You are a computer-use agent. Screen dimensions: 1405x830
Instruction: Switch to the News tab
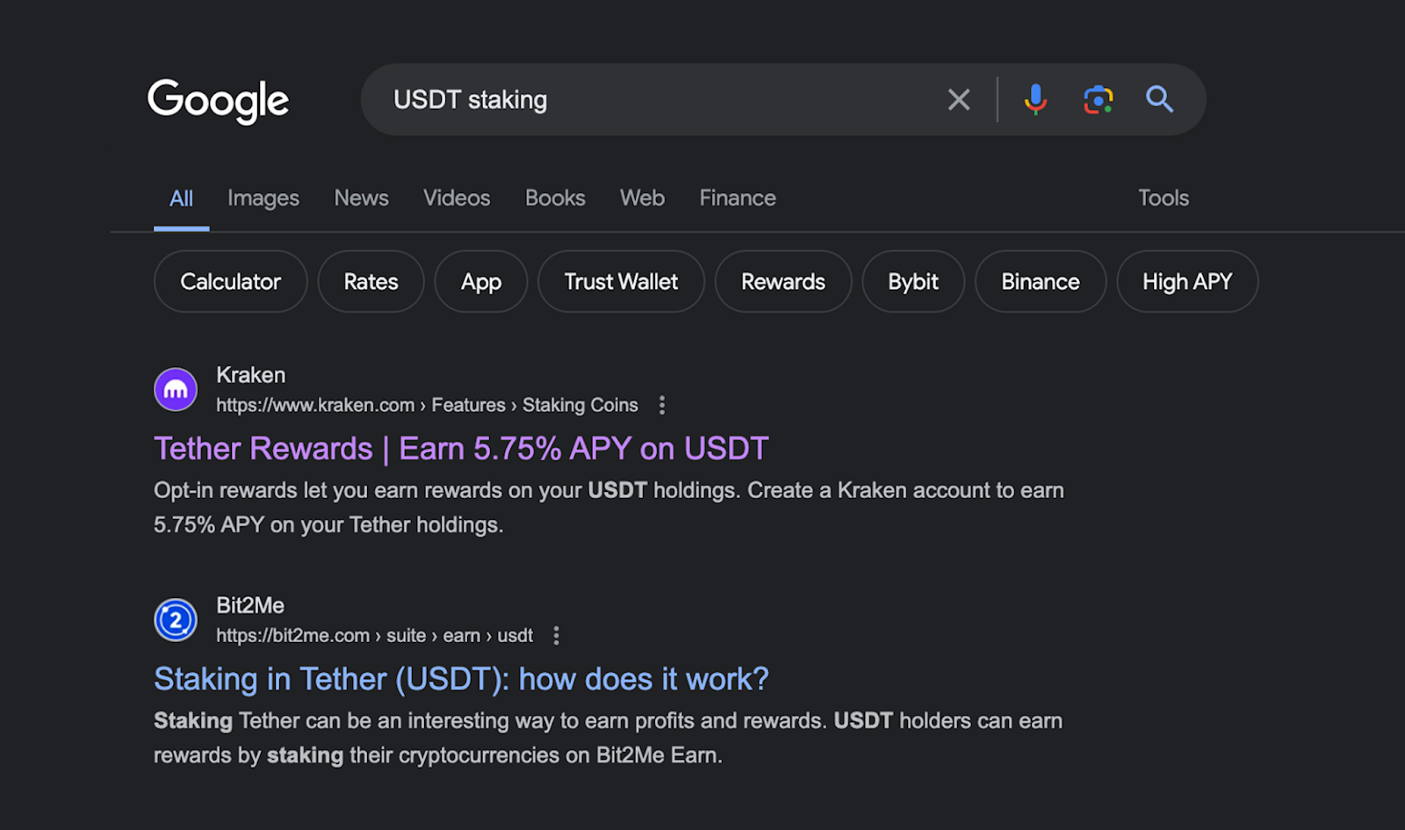361,198
